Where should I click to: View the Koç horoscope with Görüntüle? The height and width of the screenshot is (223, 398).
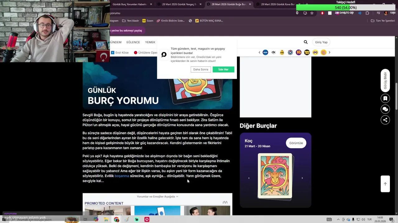point(296,143)
